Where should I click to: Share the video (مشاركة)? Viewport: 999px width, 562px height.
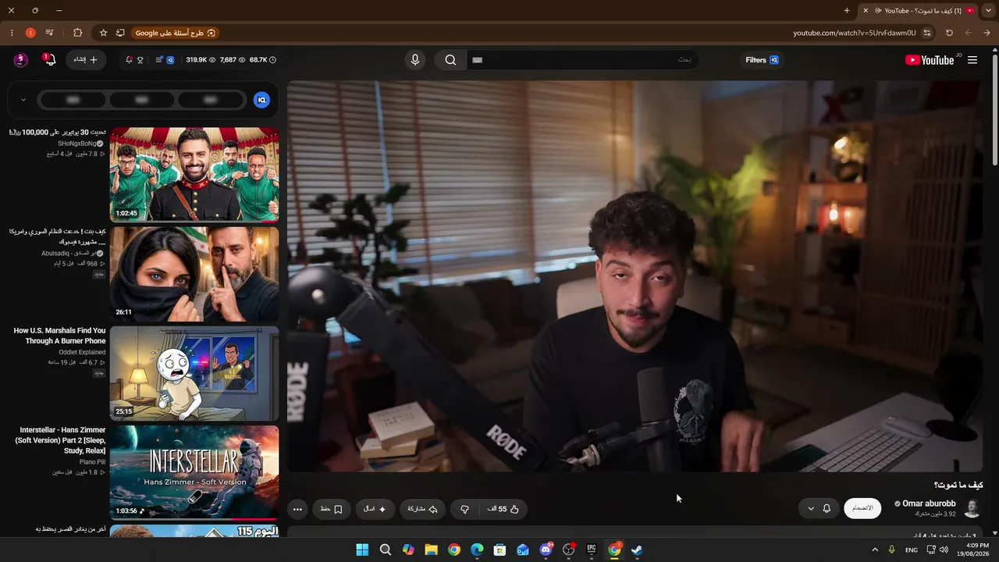pos(422,509)
